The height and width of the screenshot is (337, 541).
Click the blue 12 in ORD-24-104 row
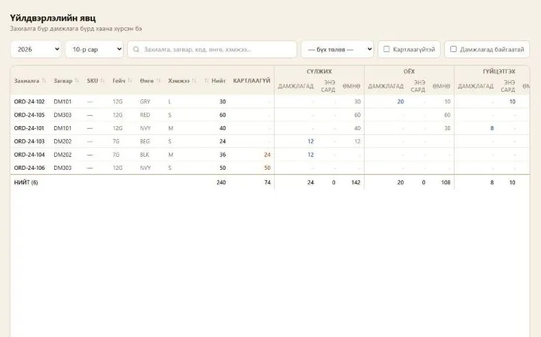310,155
